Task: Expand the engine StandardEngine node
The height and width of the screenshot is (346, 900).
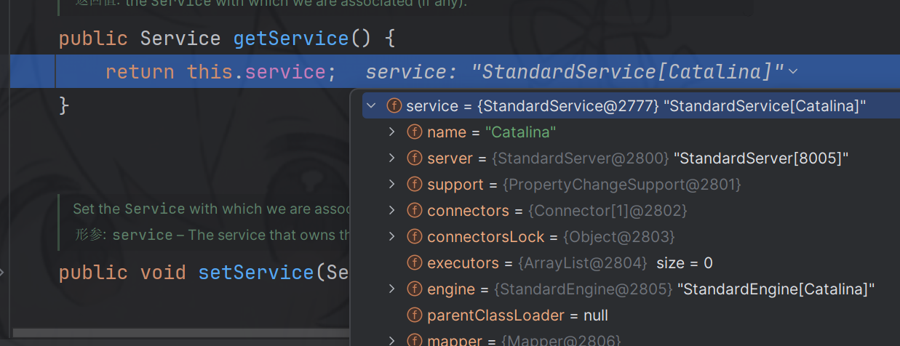Action: pyautogui.click(x=392, y=289)
